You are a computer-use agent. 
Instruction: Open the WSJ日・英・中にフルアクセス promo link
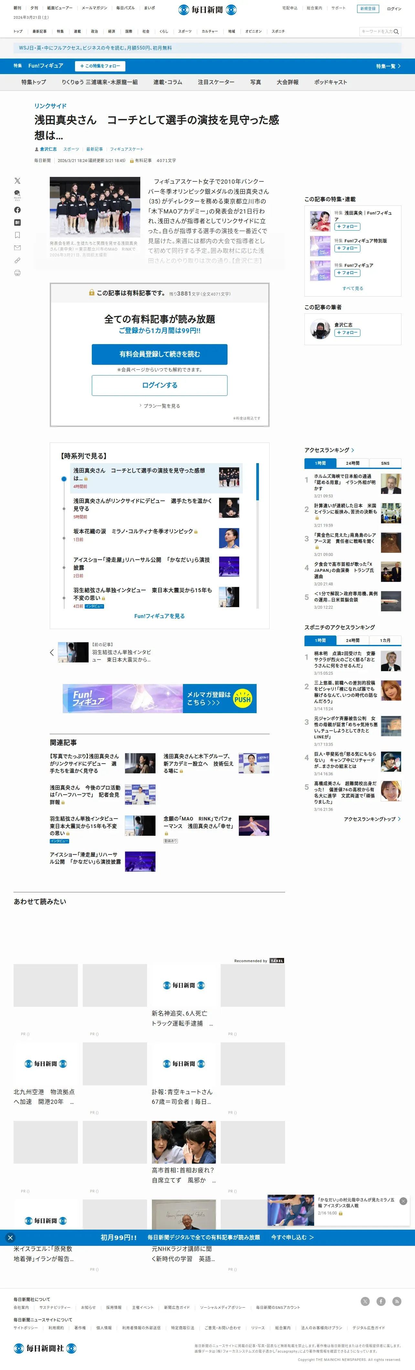click(x=95, y=48)
